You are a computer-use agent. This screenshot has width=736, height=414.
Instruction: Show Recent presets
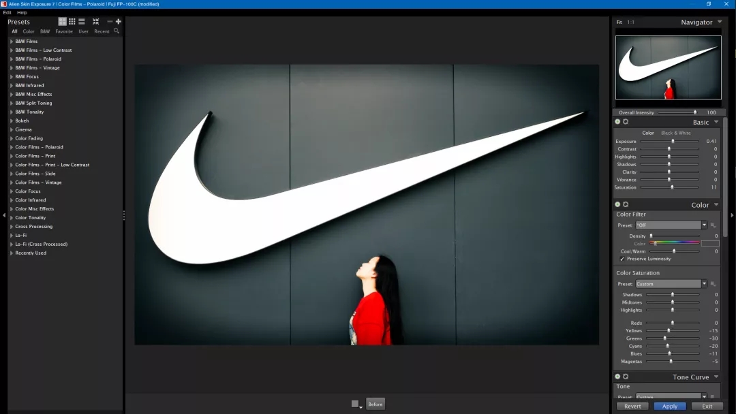pos(102,31)
